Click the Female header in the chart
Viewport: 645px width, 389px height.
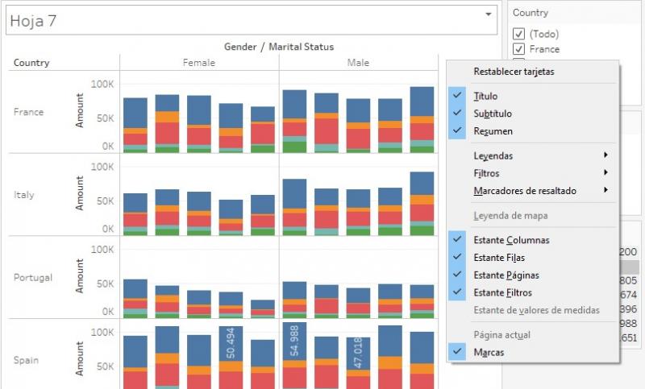tap(199, 63)
